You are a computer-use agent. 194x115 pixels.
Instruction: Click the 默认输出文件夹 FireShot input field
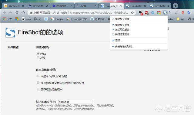75,102
